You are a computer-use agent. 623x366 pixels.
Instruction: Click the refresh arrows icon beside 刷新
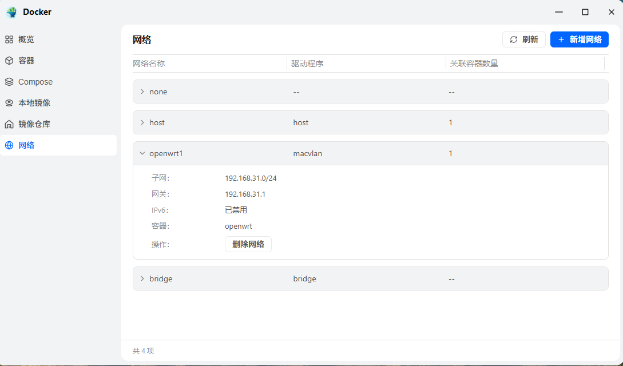tap(514, 39)
